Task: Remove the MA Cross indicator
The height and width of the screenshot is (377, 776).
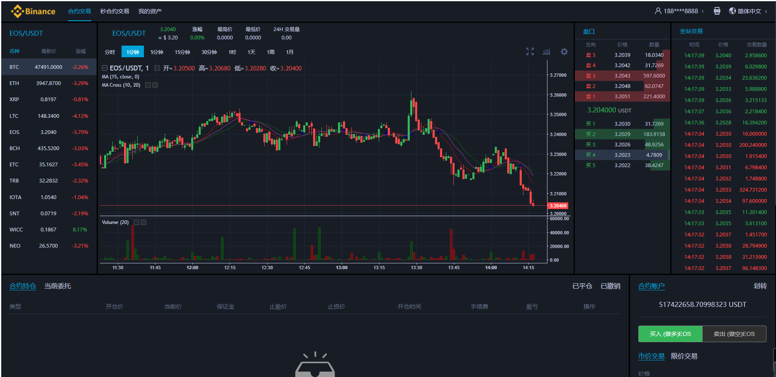Action: pos(155,85)
